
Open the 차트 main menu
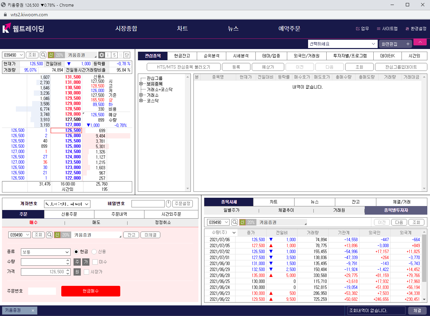pos(182,28)
